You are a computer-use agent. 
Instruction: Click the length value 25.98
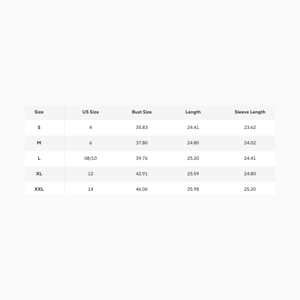pos(193,189)
